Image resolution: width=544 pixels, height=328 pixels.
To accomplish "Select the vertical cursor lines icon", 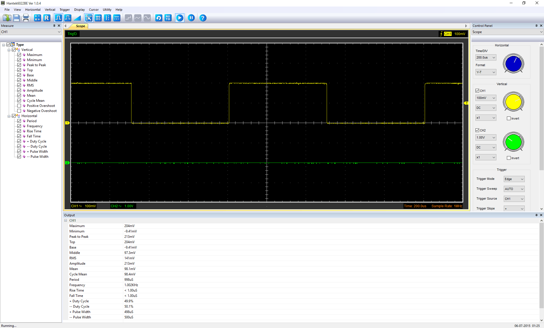I will pos(107,18).
